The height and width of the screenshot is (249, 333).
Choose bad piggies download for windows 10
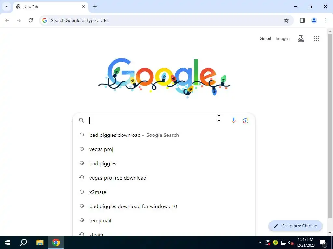(x=164, y=206)
